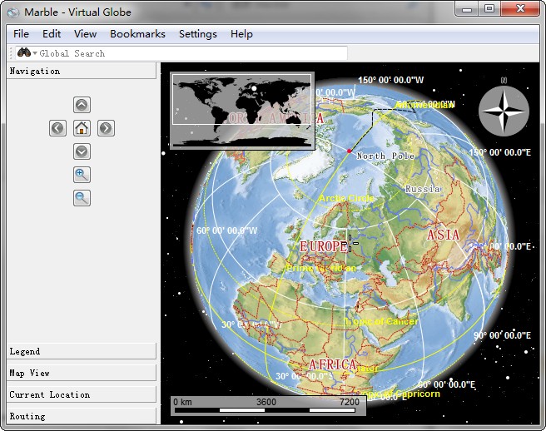The width and height of the screenshot is (546, 431).
Task: Collapse the Navigation panel header
Action: [82, 72]
